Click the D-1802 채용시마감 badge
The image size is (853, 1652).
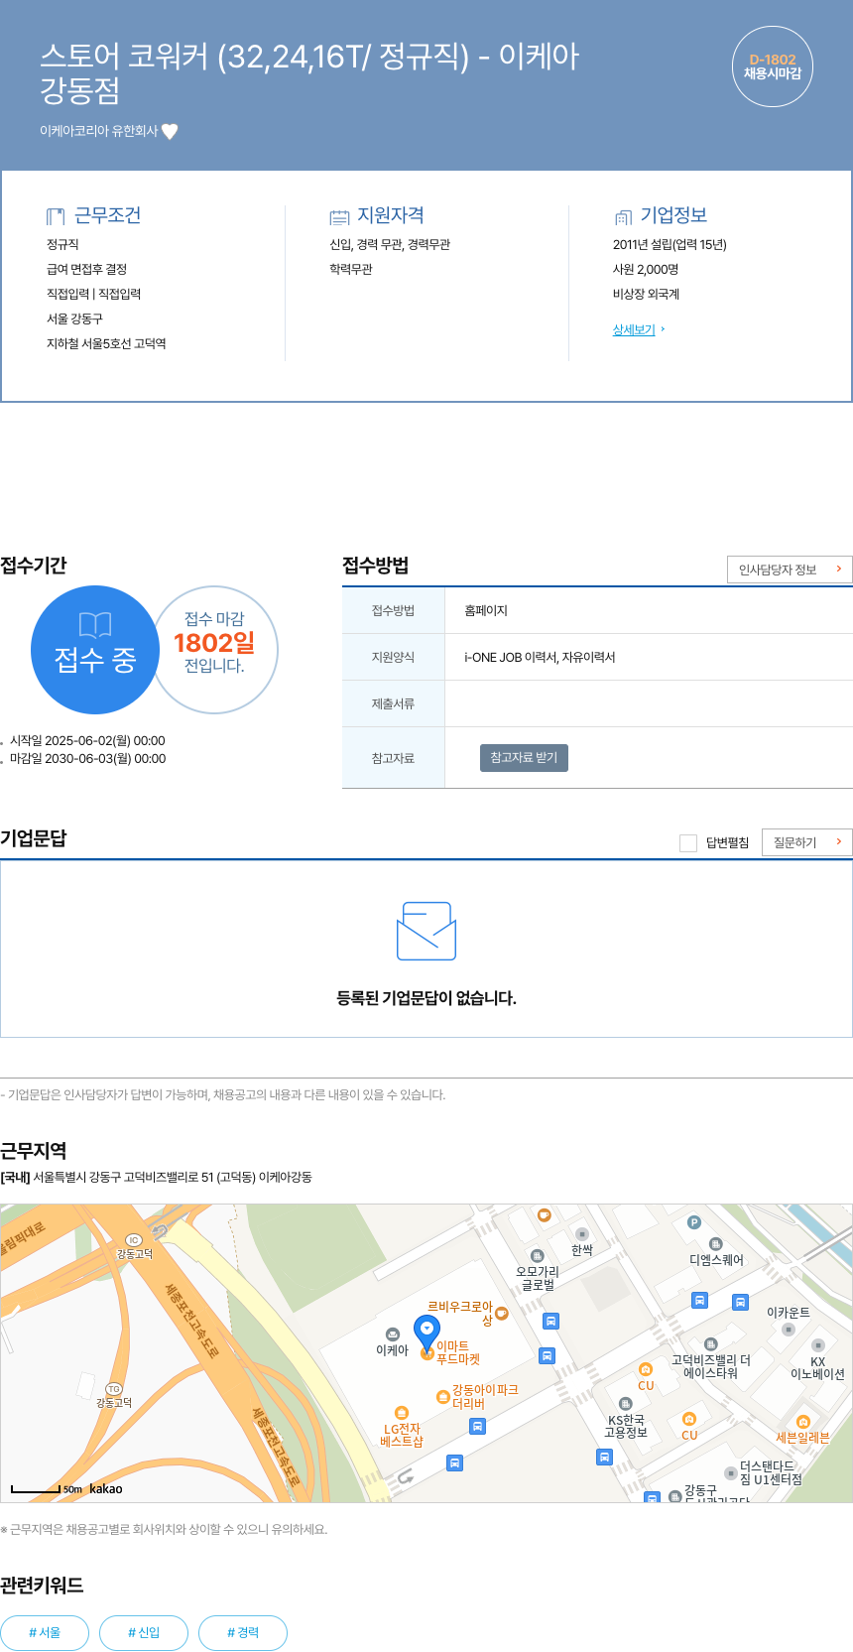pyautogui.click(x=773, y=66)
